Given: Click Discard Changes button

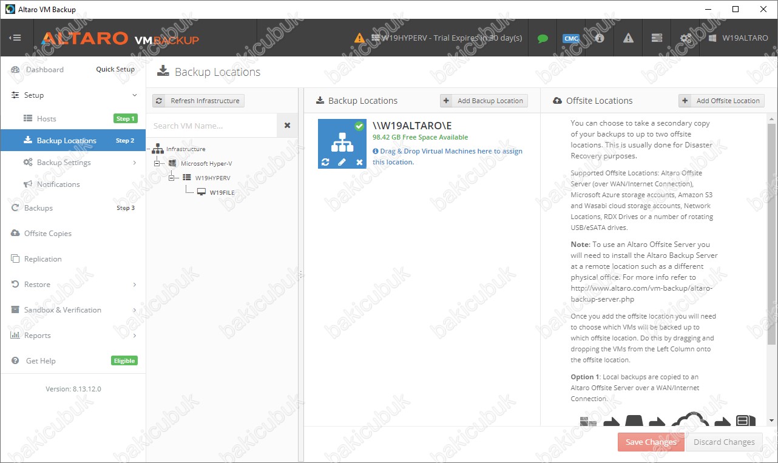Looking at the screenshot, I should point(725,442).
